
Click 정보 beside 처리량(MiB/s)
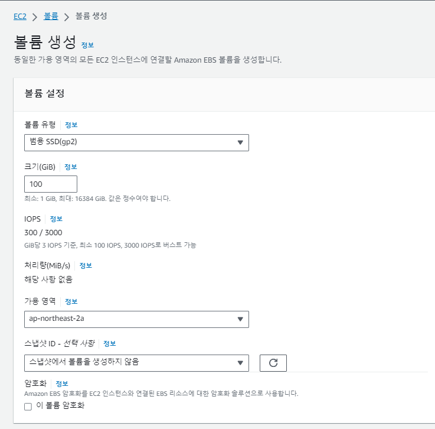pos(86,265)
